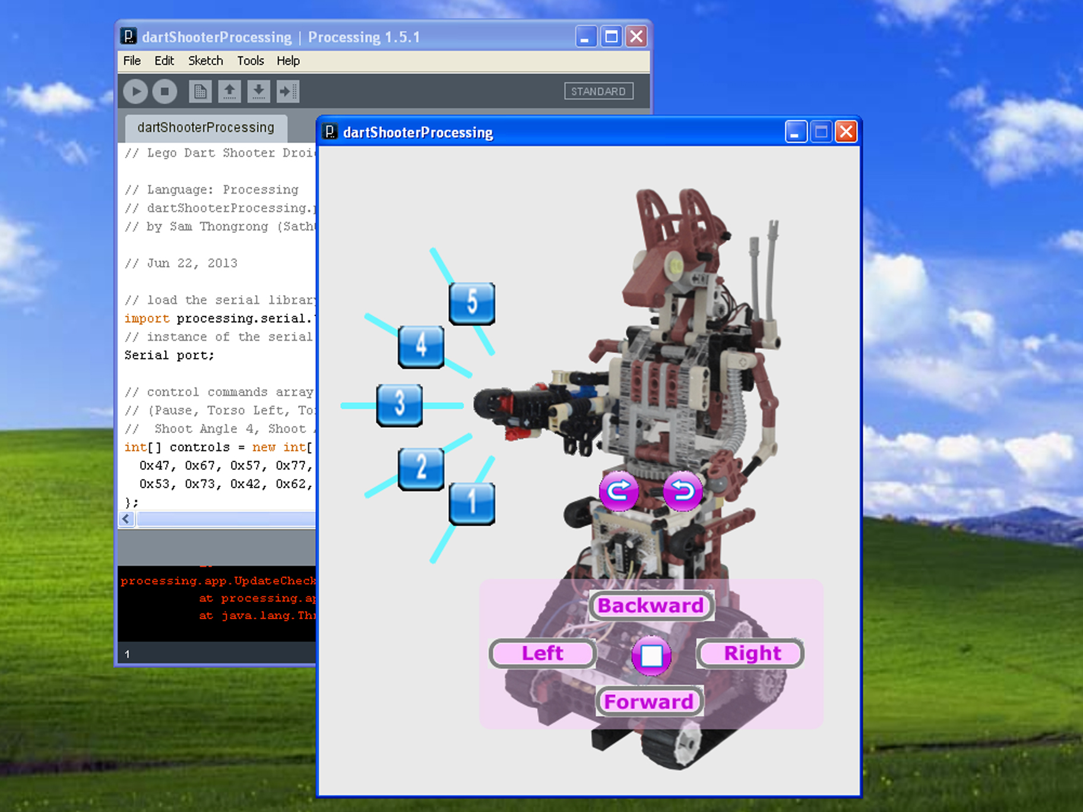Rotate torso with the clockwise arrow button
Viewport: 1083px width, 812px height.
pos(619,491)
